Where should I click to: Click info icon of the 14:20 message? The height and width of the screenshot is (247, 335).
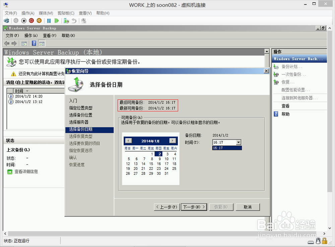[11, 96]
